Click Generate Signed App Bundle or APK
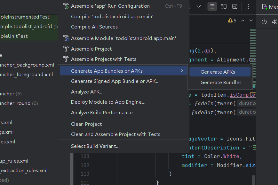278x185 pixels. pos(115,81)
